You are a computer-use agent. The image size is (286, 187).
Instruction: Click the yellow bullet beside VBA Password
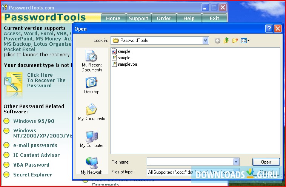[6, 165]
